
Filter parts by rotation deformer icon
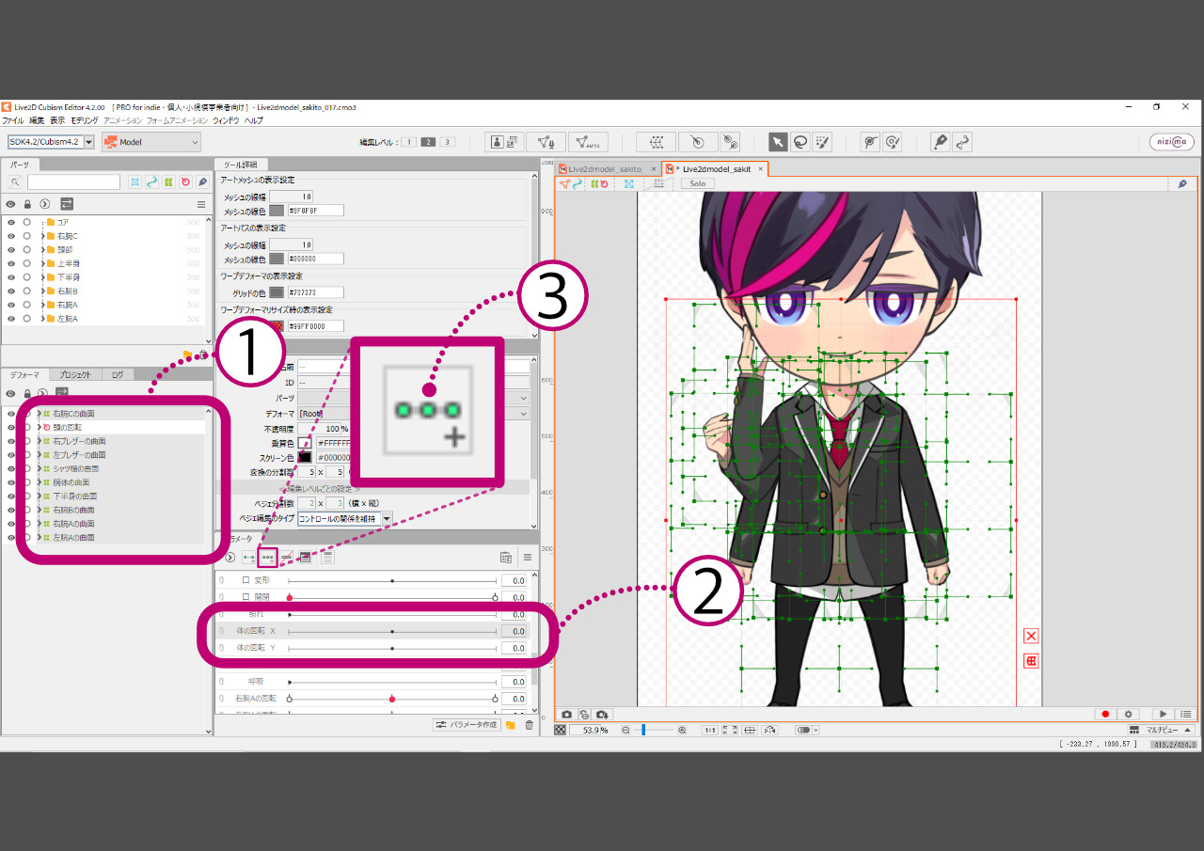point(185,182)
